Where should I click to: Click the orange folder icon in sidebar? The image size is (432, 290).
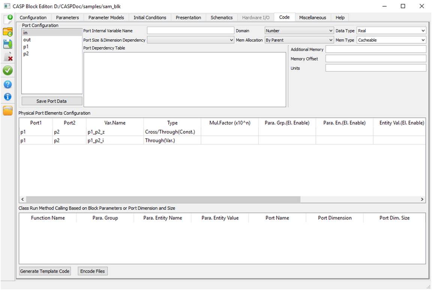(x=7, y=111)
